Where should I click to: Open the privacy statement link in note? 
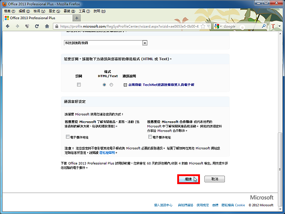[x=107, y=152]
